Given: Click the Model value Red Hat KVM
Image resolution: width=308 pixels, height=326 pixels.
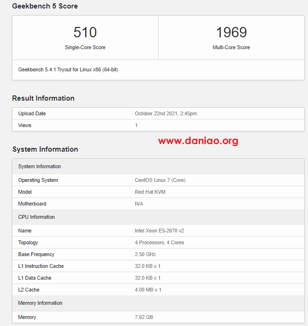Looking at the screenshot, I should click(150, 192).
